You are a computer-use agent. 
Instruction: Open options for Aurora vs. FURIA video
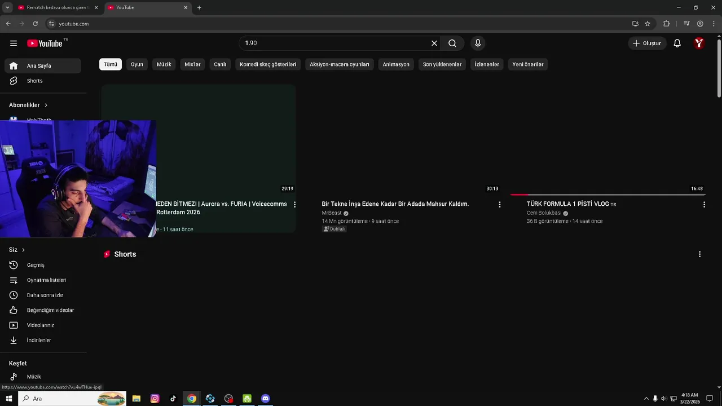[294, 205]
